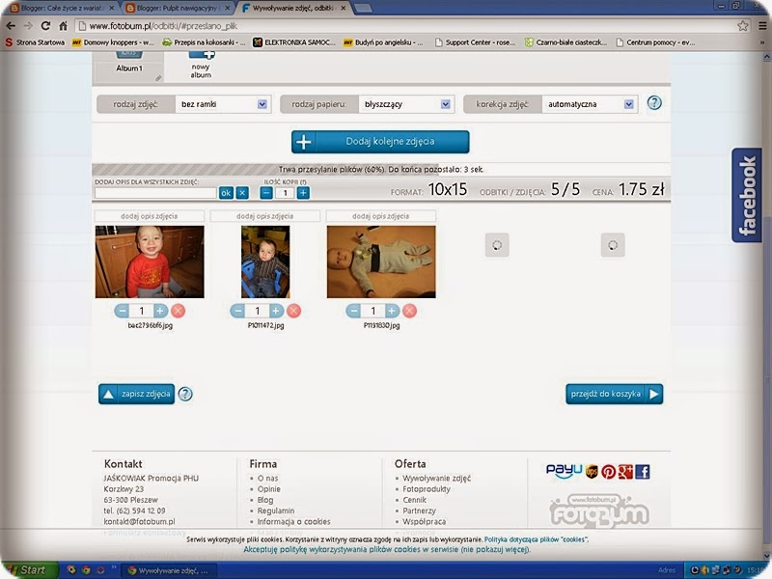772x579 pixels.
Task: Open the browser home icon
Action: pos(63,26)
